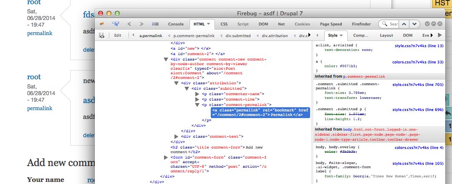
Task: Expand the p class comment-time node
Action: [x=197, y=99]
